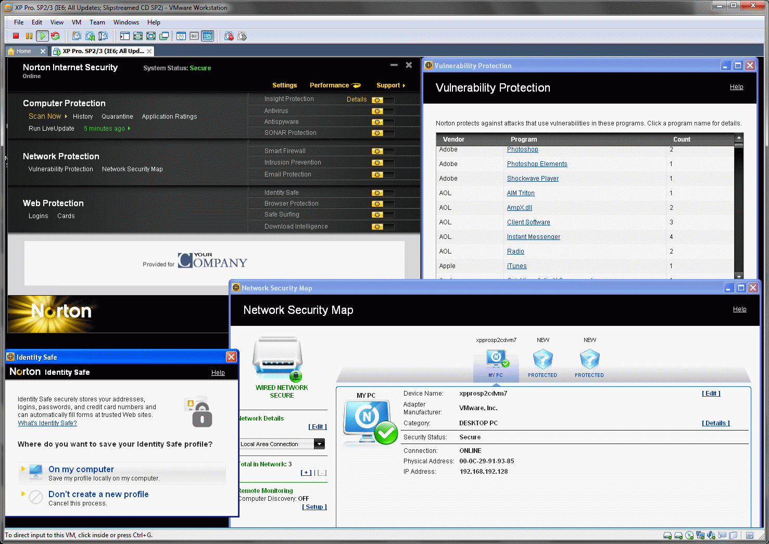Pause the VM with the Suspend icon
The width and height of the screenshot is (769, 544).
29,36
